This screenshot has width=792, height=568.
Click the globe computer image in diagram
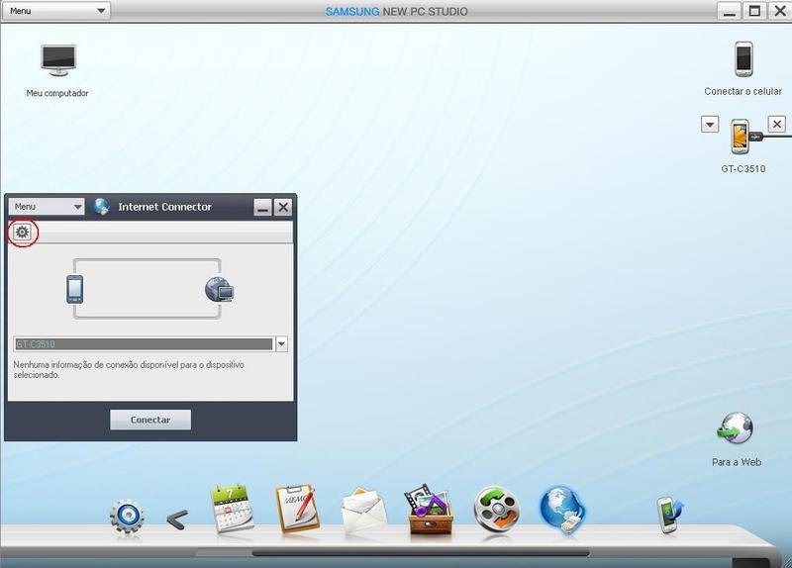[219, 289]
